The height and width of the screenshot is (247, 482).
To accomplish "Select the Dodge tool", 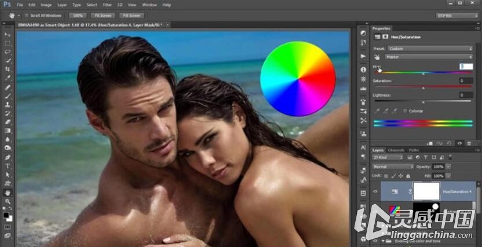I will 8,148.
